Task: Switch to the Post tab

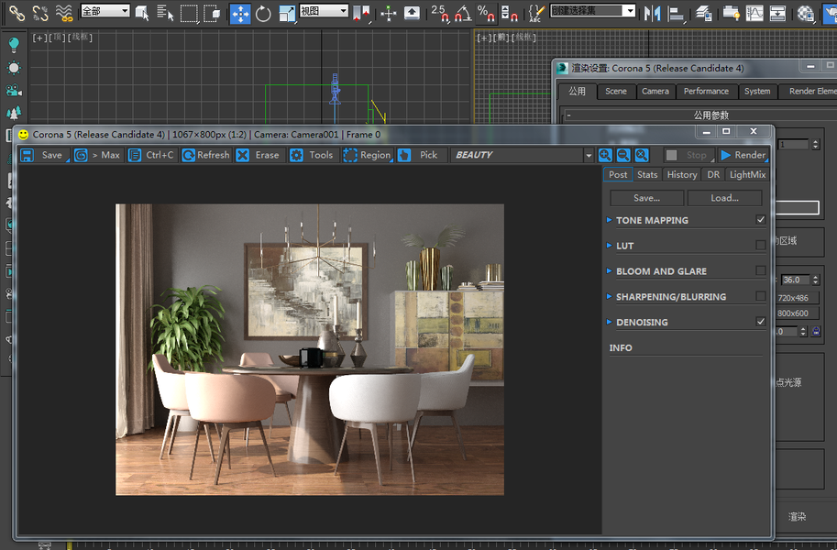Action: 618,174
